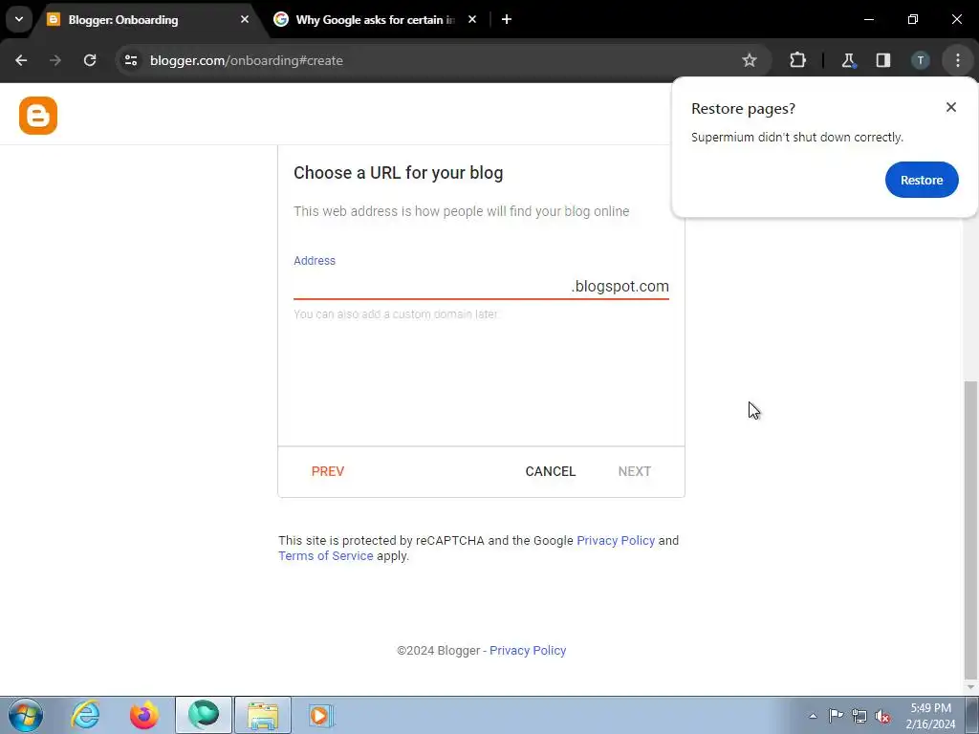Open Windows Explorer from taskbar
The height and width of the screenshot is (734, 979).
263,715
